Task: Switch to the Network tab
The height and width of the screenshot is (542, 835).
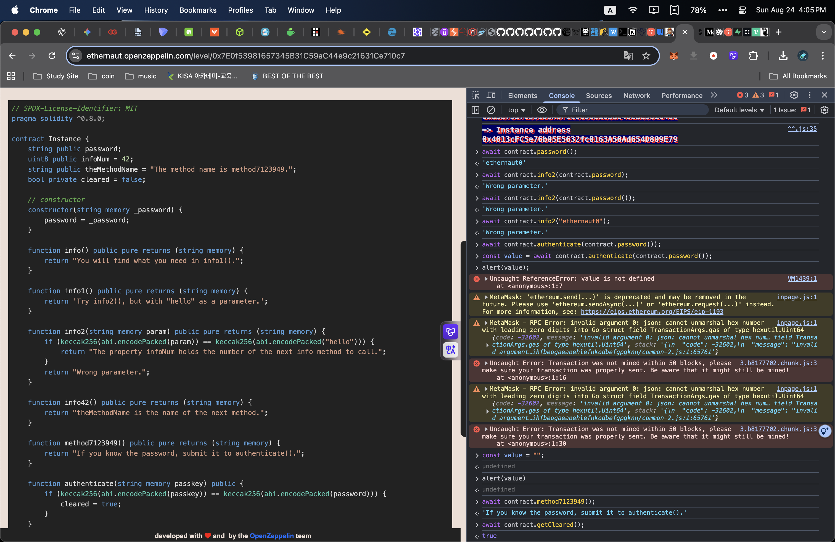Action: 636,95
